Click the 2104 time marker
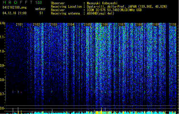The width and height of the screenshot is (179, 114). click(x=71, y=25)
